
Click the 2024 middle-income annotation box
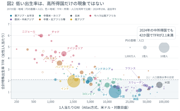click(x=156, y=33)
